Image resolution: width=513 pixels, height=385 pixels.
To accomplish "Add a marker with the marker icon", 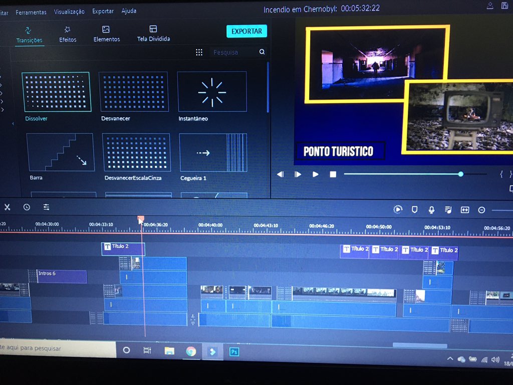I will point(414,210).
